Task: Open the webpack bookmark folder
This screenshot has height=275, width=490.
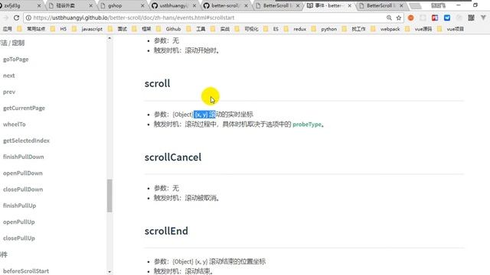Action: (386, 29)
